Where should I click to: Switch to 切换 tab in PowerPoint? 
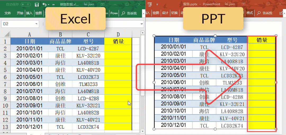[x=174, y=13]
